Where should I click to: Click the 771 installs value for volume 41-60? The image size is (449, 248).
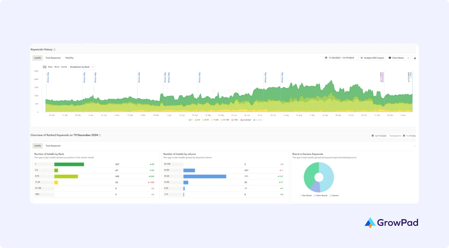246,176
